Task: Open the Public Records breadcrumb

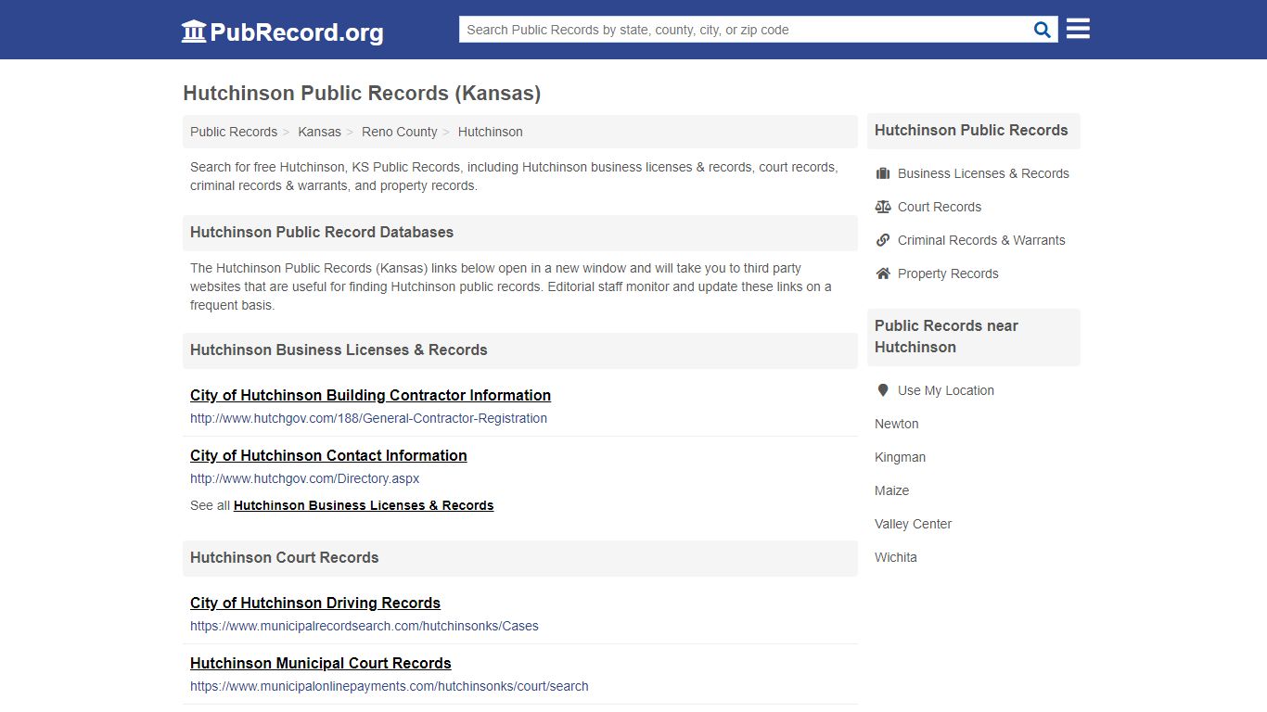Action: 234,132
